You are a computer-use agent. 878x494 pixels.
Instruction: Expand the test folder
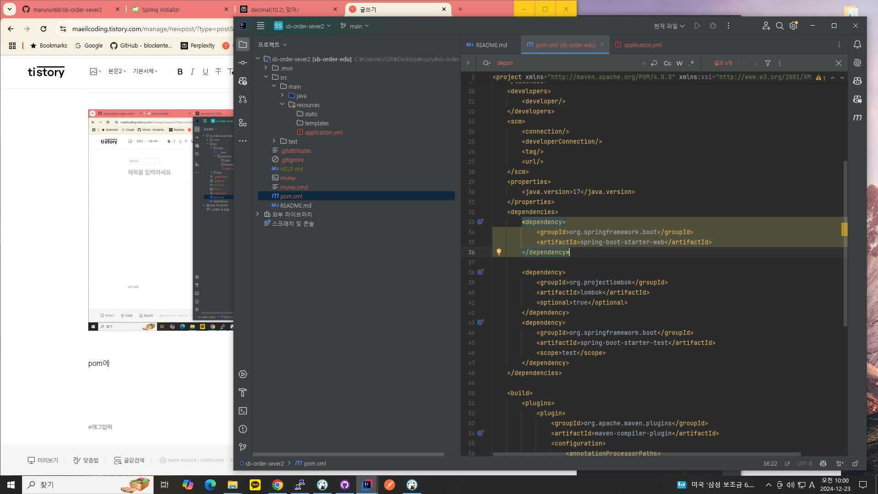pyautogui.click(x=274, y=141)
